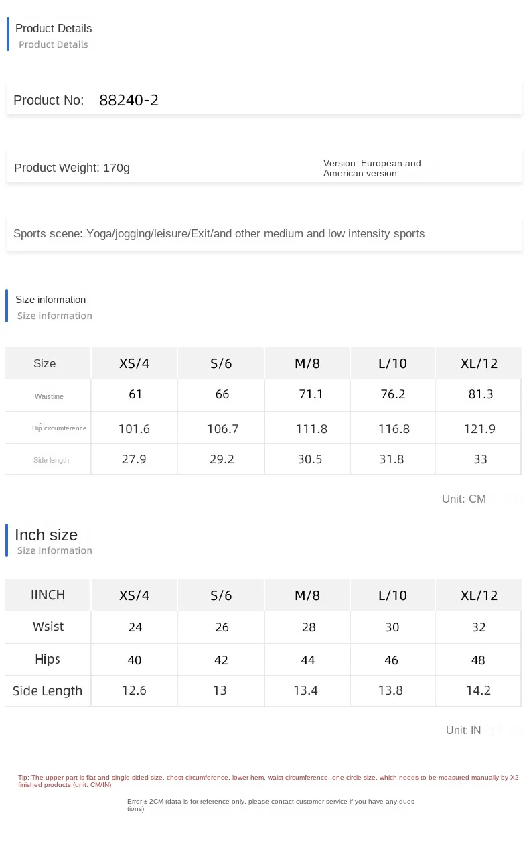Click the Hips row label
529x842 pixels.
coord(48,659)
